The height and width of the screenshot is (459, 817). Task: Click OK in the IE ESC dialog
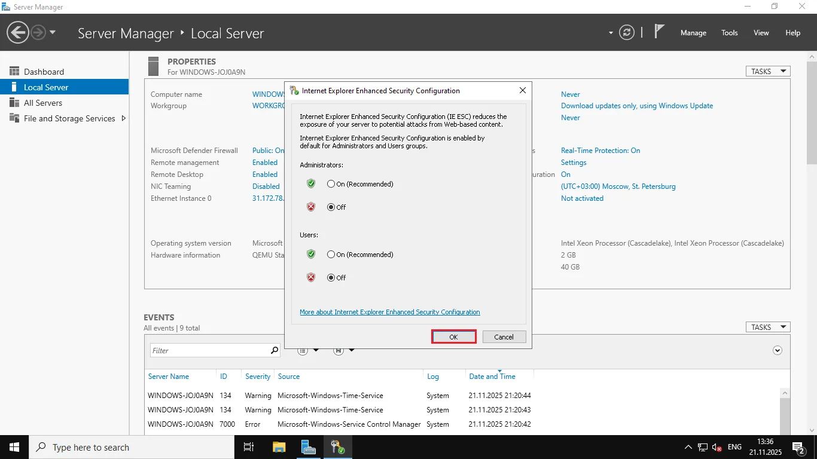(453, 337)
